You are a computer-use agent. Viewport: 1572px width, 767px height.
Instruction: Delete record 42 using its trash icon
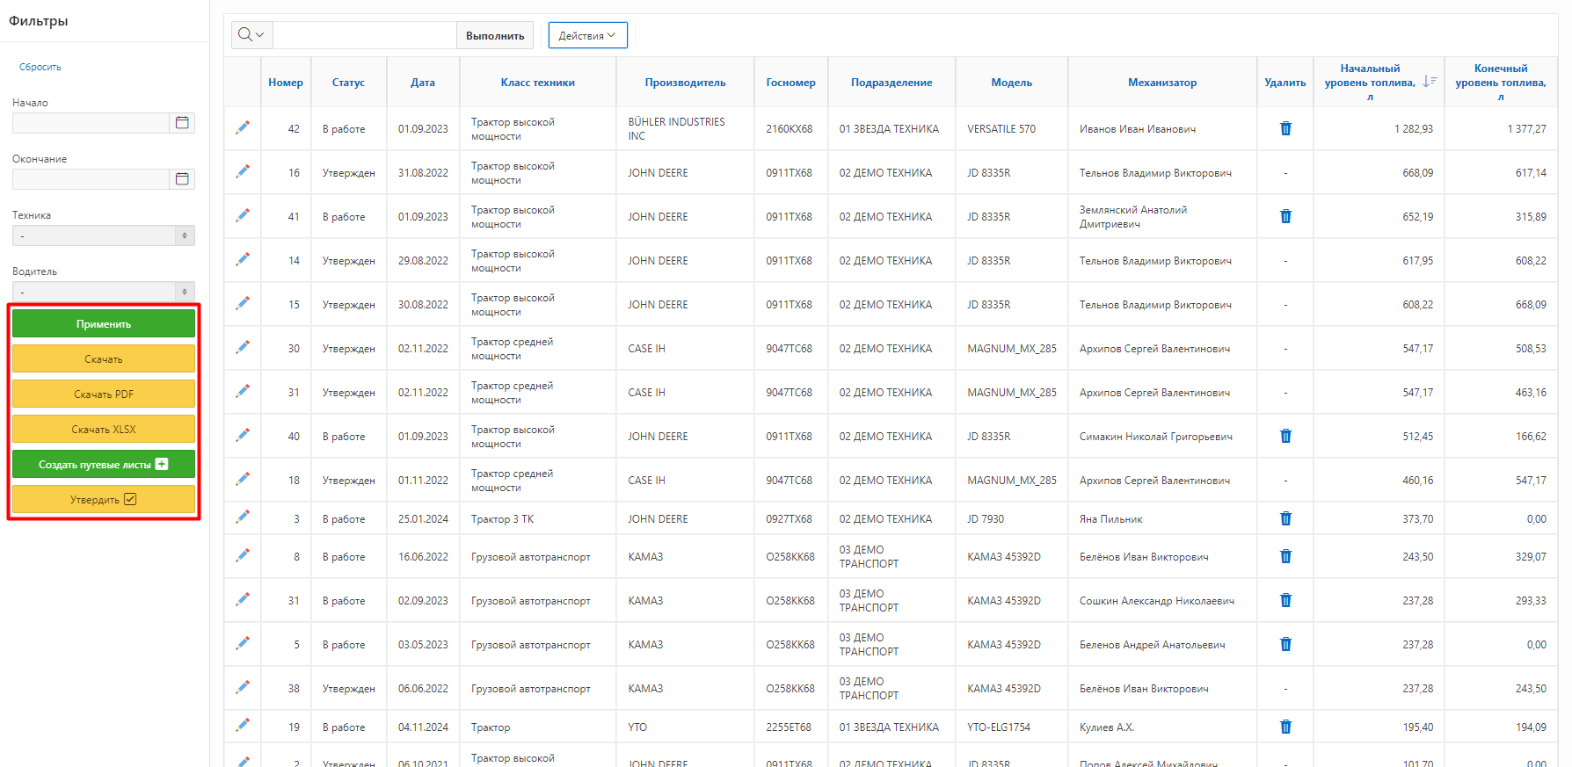(1285, 128)
